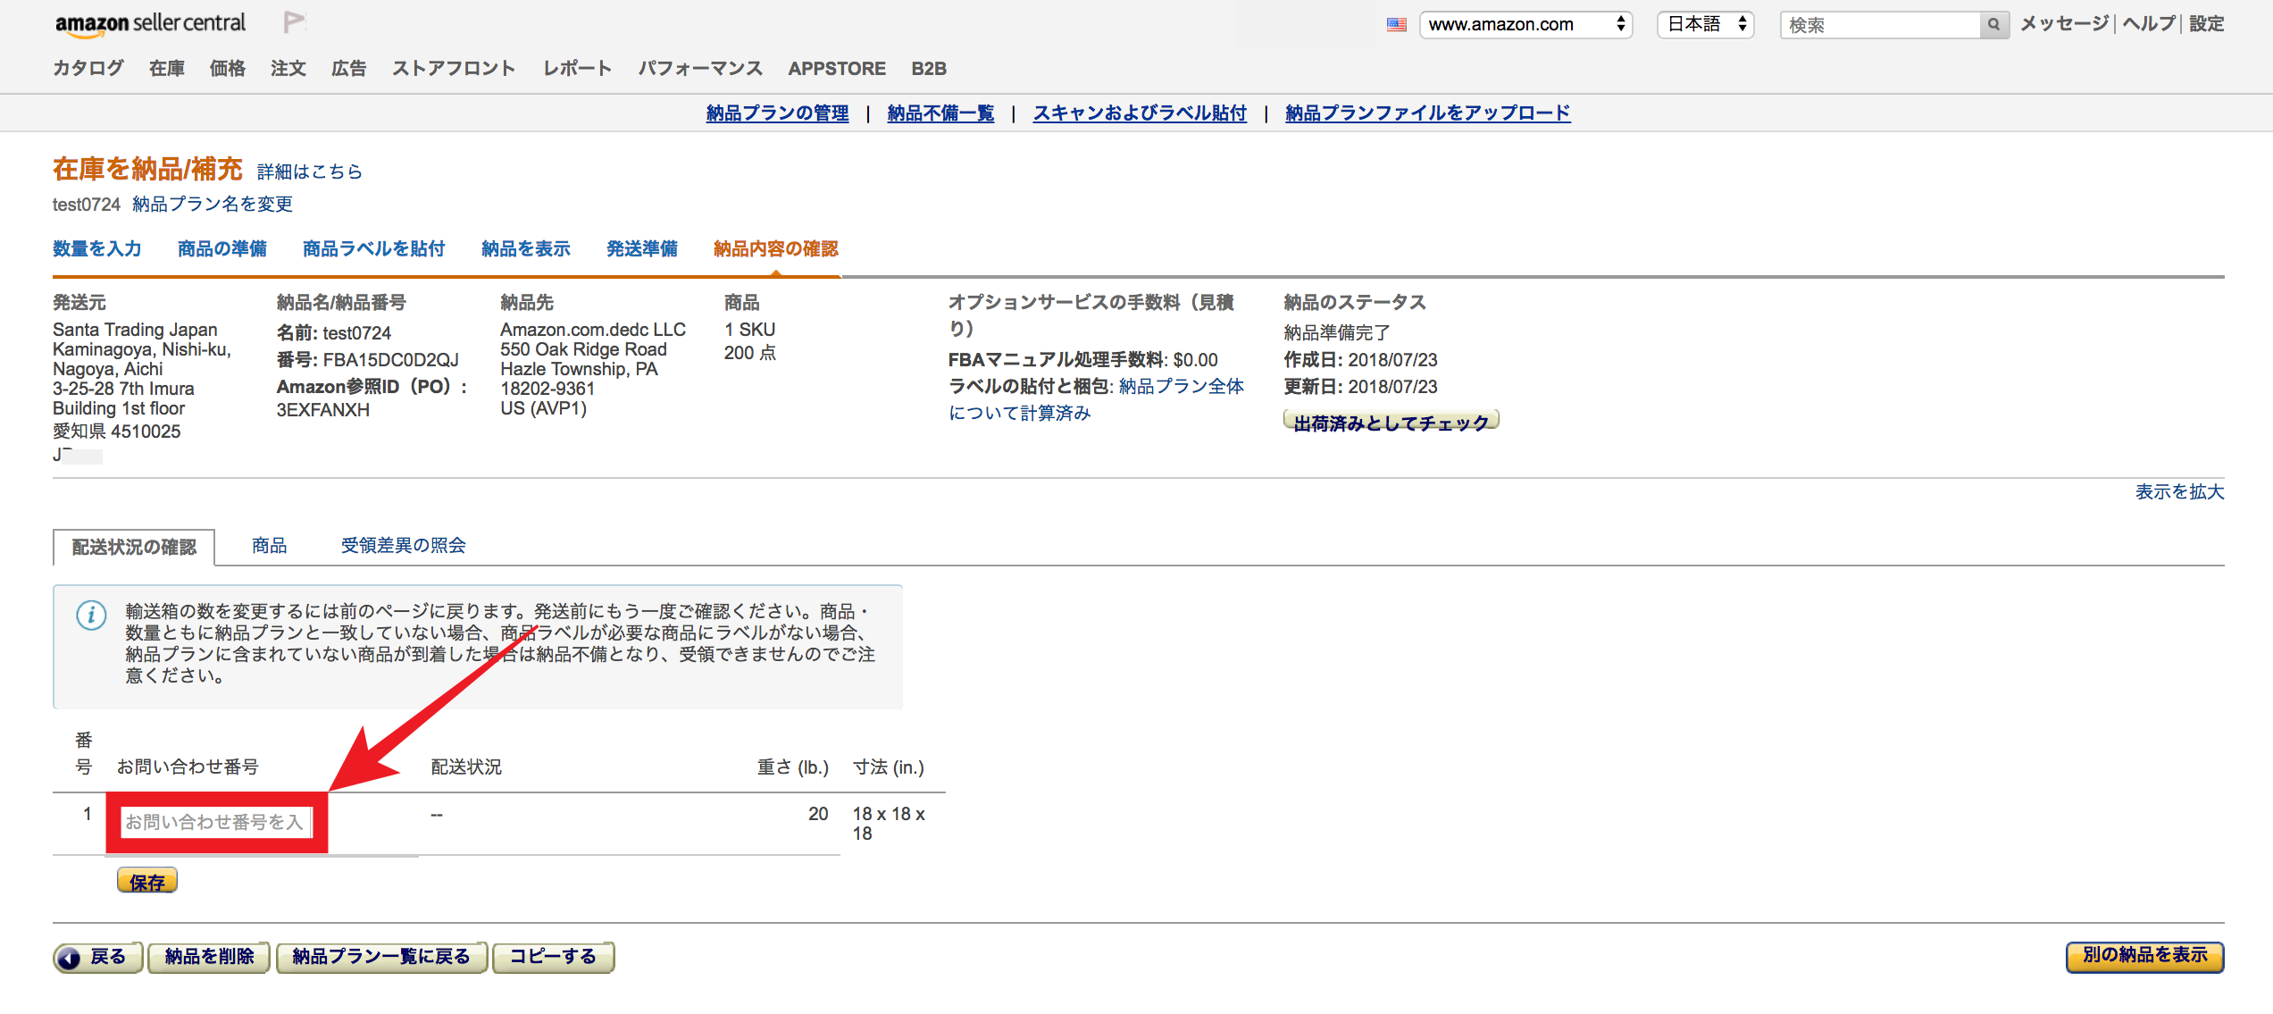This screenshot has height=1014, width=2273.
Task: Click the 保存 save button
Action: pyautogui.click(x=147, y=882)
